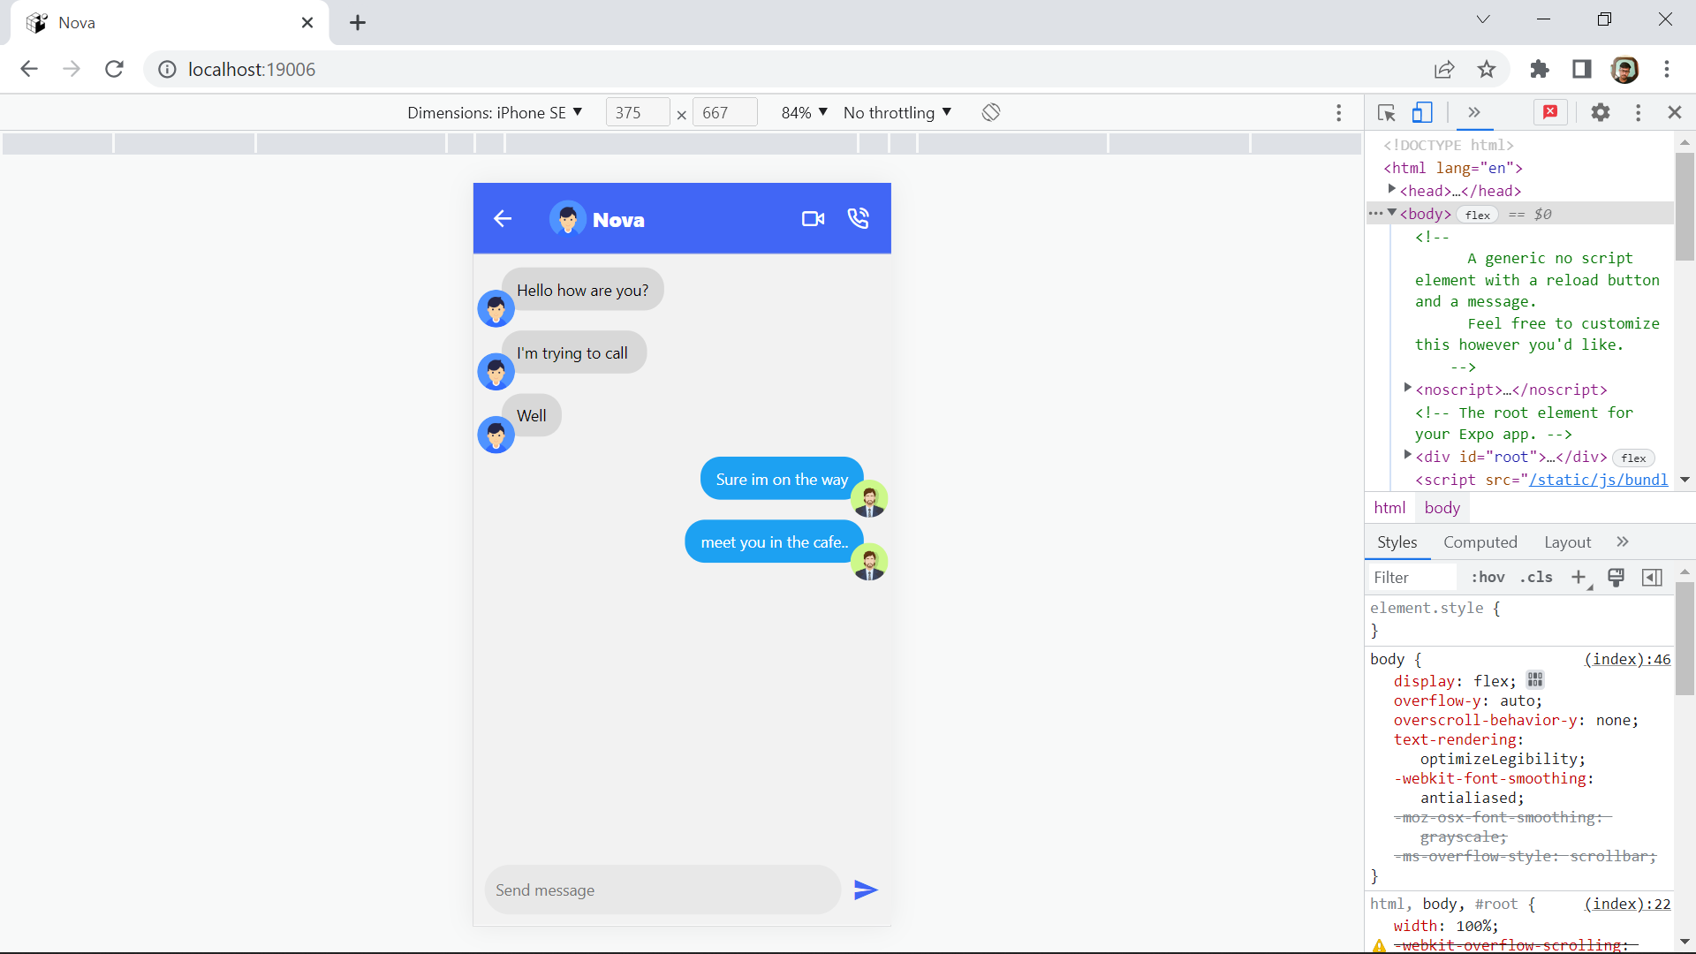Click the phone call icon in chat header
The width and height of the screenshot is (1696, 954).
(x=858, y=219)
